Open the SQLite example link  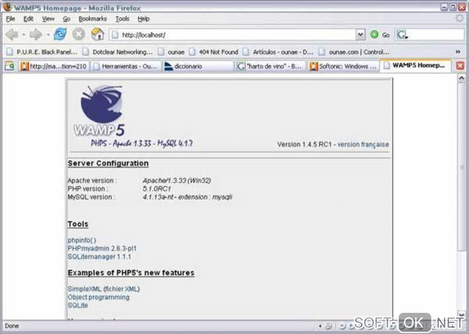pyautogui.click(x=78, y=305)
